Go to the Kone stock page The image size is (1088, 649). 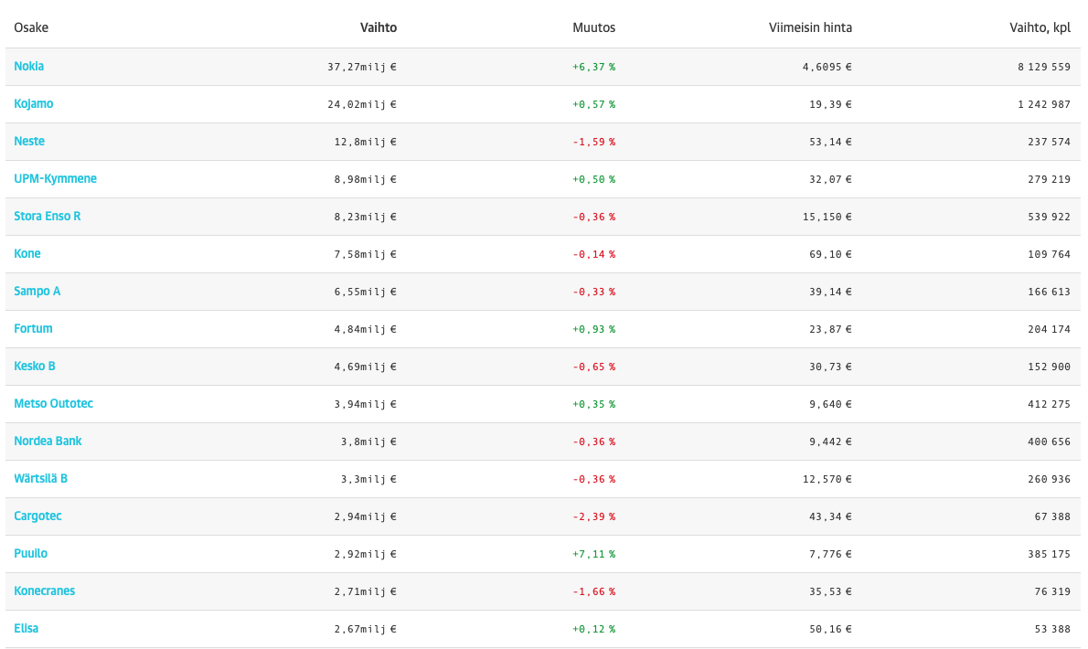point(27,254)
